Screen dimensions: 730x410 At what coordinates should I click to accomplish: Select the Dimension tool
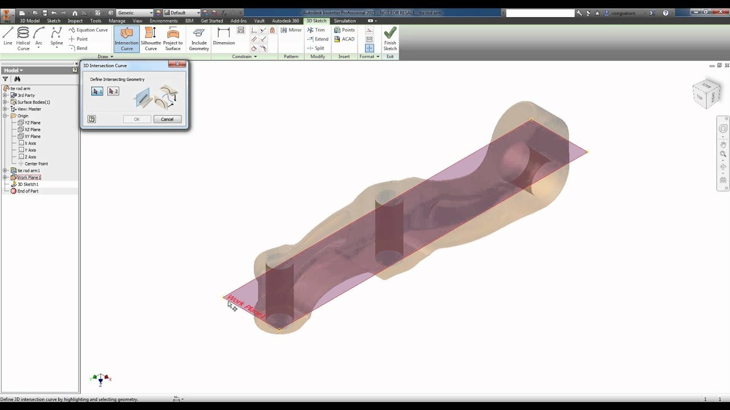click(x=224, y=37)
